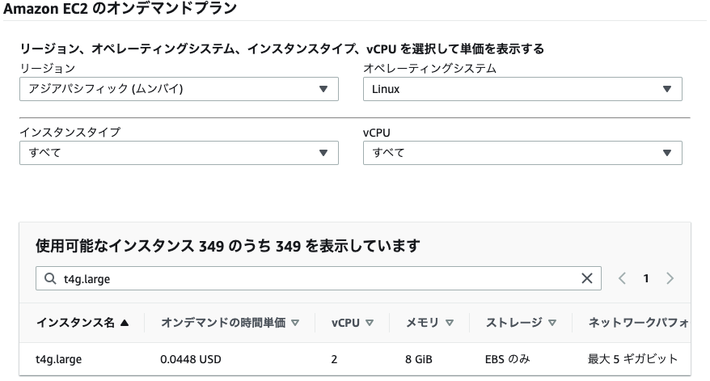Screen dimensions: 710x381
Task: Open the オペレーティングシステム dropdown showing Linux
Action: click(522, 89)
